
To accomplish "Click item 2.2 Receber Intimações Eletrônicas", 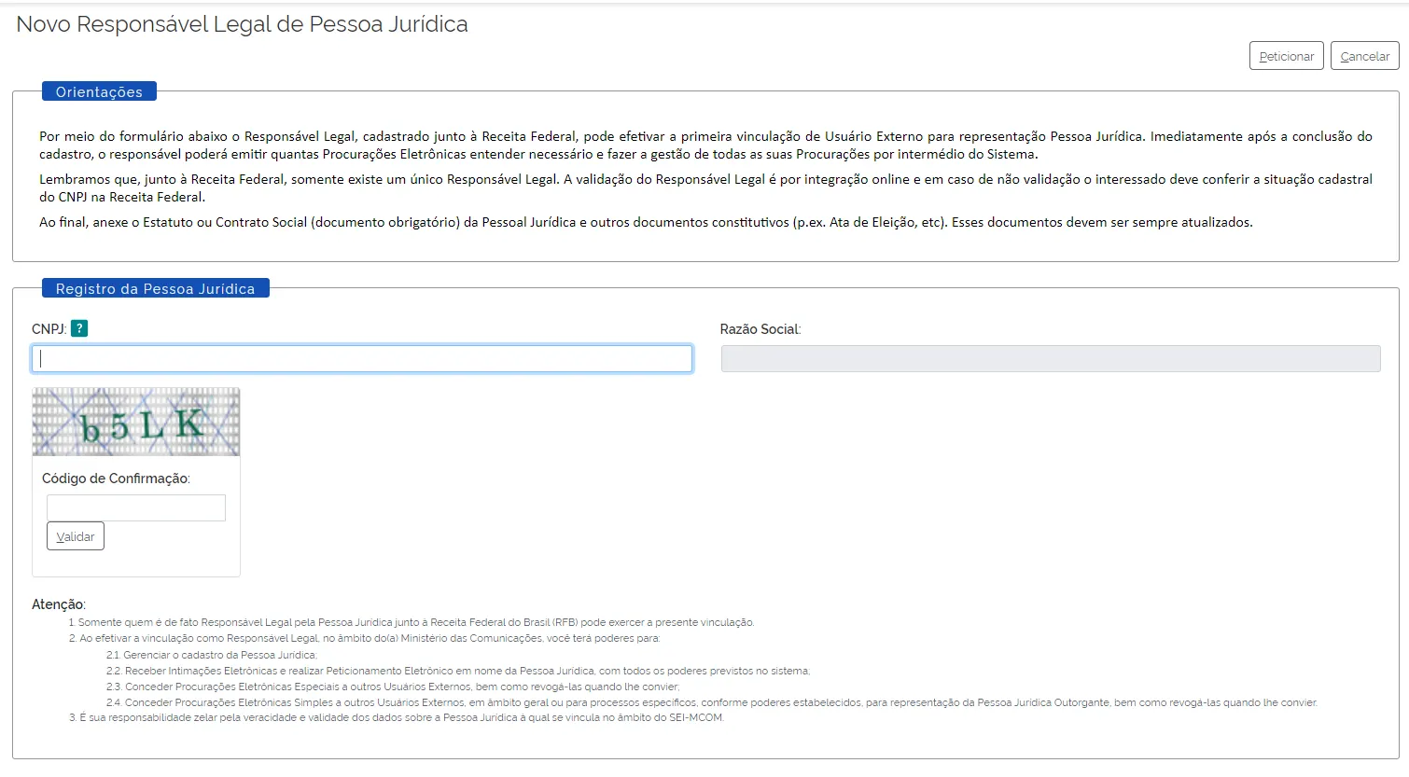I will 467,671.
